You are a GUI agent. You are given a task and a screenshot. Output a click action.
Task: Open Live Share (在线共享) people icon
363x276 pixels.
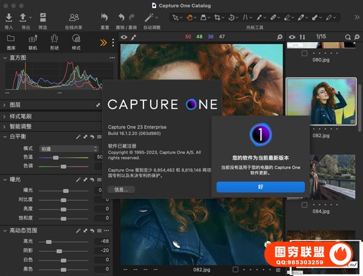point(74,18)
